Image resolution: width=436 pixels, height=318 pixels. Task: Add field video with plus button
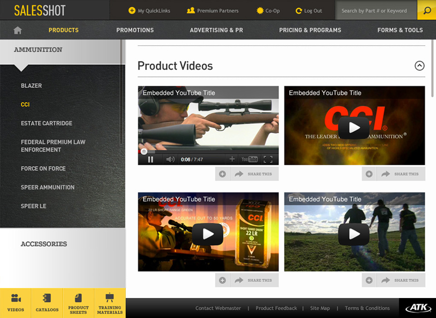point(369,280)
